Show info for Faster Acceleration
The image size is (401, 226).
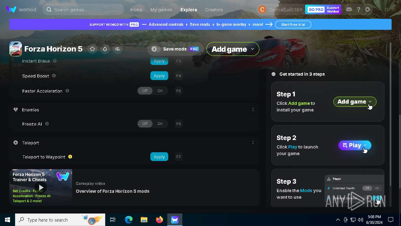coord(67,91)
